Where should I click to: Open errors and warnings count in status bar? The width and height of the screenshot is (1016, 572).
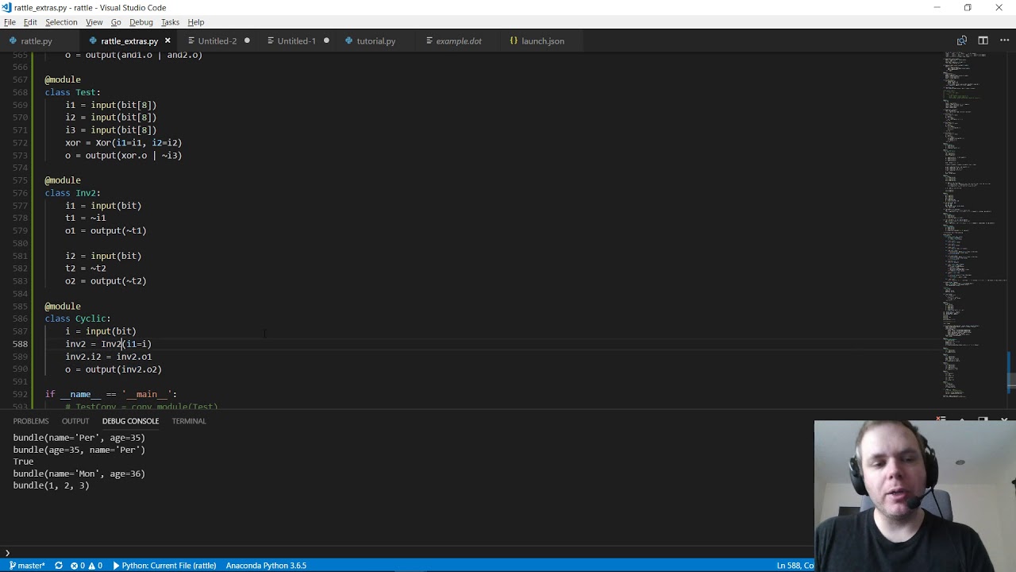tap(87, 566)
